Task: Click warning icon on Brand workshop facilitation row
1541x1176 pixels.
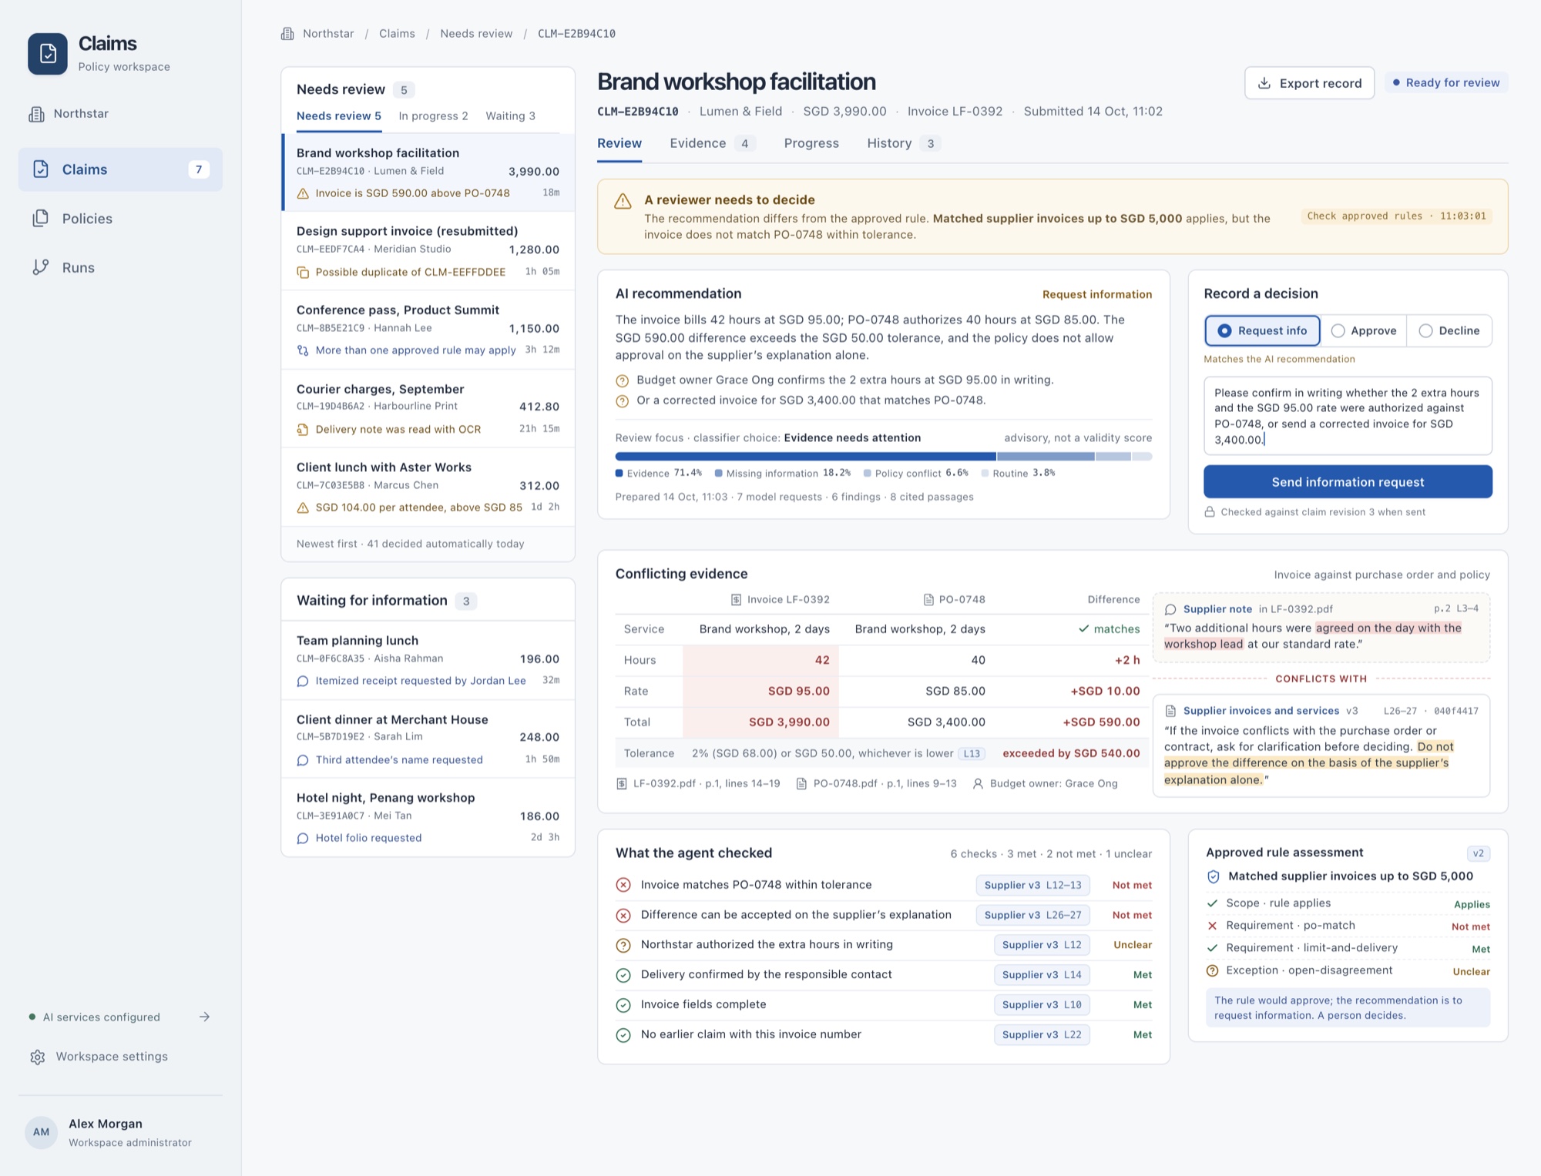Action: pyautogui.click(x=303, y=193)
